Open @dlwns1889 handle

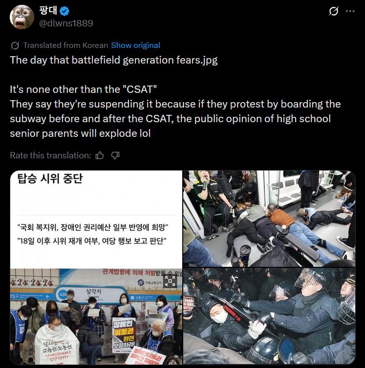point(66,23)
